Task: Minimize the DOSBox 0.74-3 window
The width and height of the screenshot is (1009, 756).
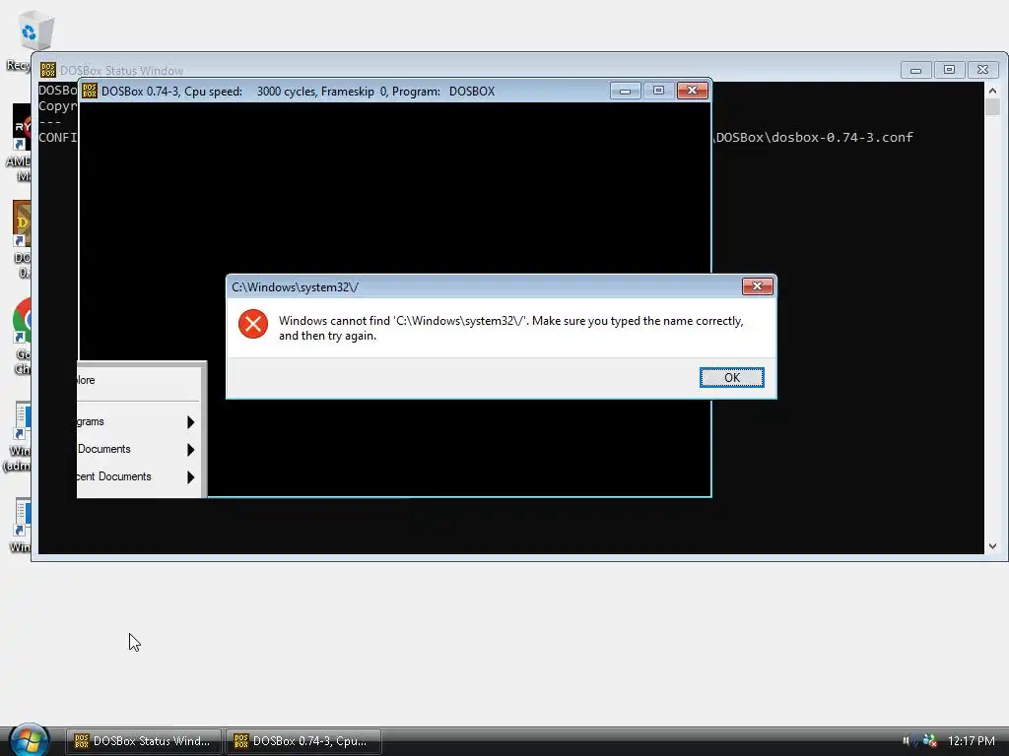Action: point(625,91)
